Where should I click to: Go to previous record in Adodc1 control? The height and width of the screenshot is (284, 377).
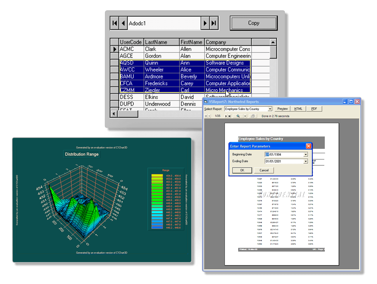[x=123, y=23]
